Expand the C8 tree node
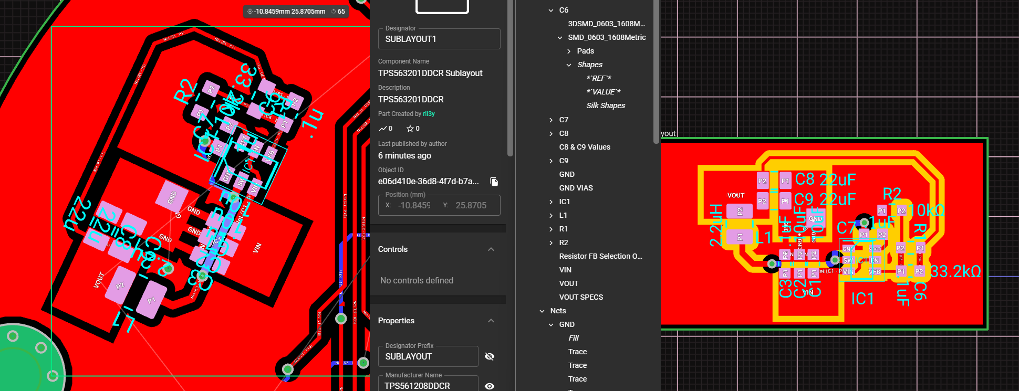1019x391 pixels. point(551,133)
